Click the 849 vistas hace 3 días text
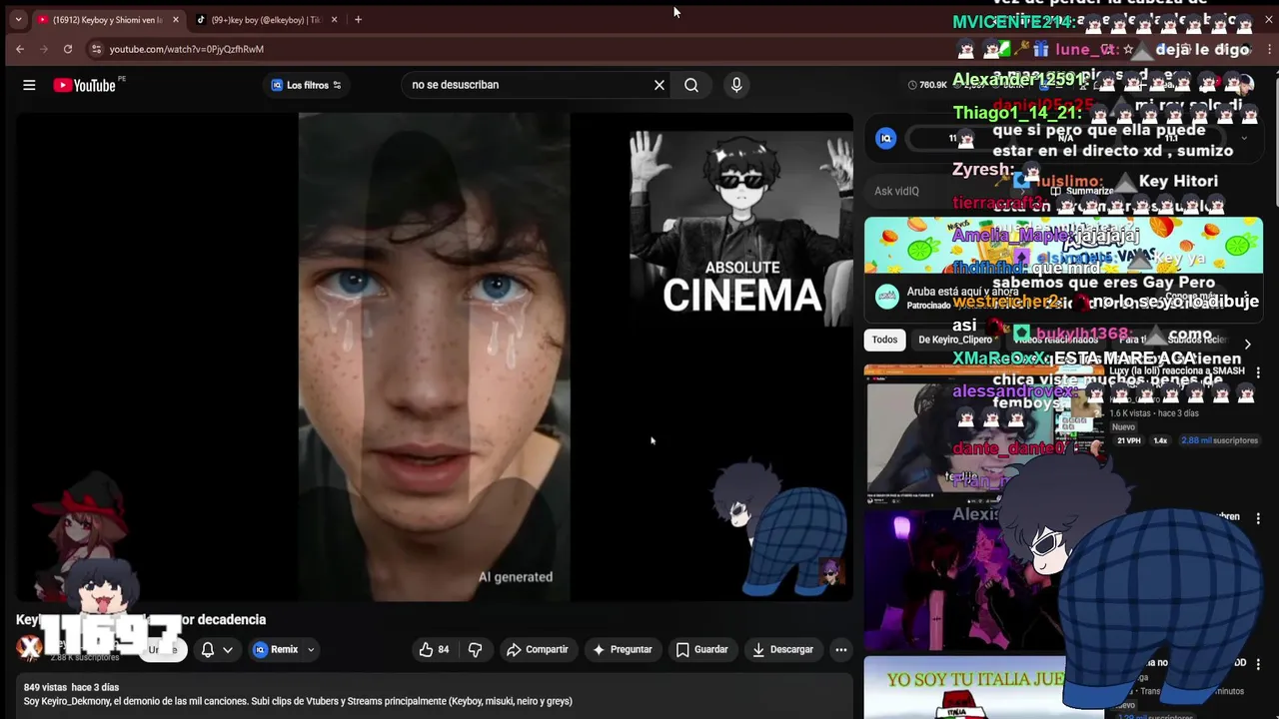This screenshot has width=1279, height=719. (71, 687)
